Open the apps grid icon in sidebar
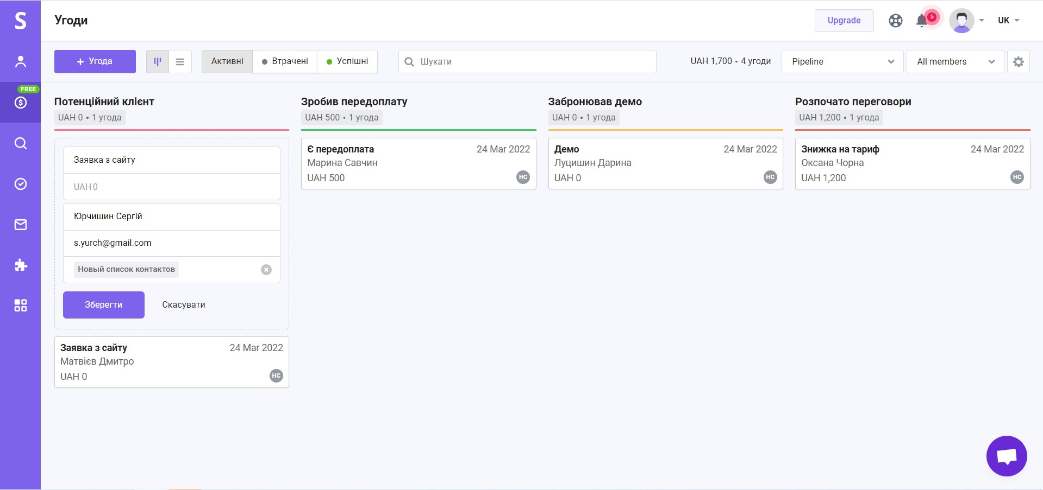 20,306
